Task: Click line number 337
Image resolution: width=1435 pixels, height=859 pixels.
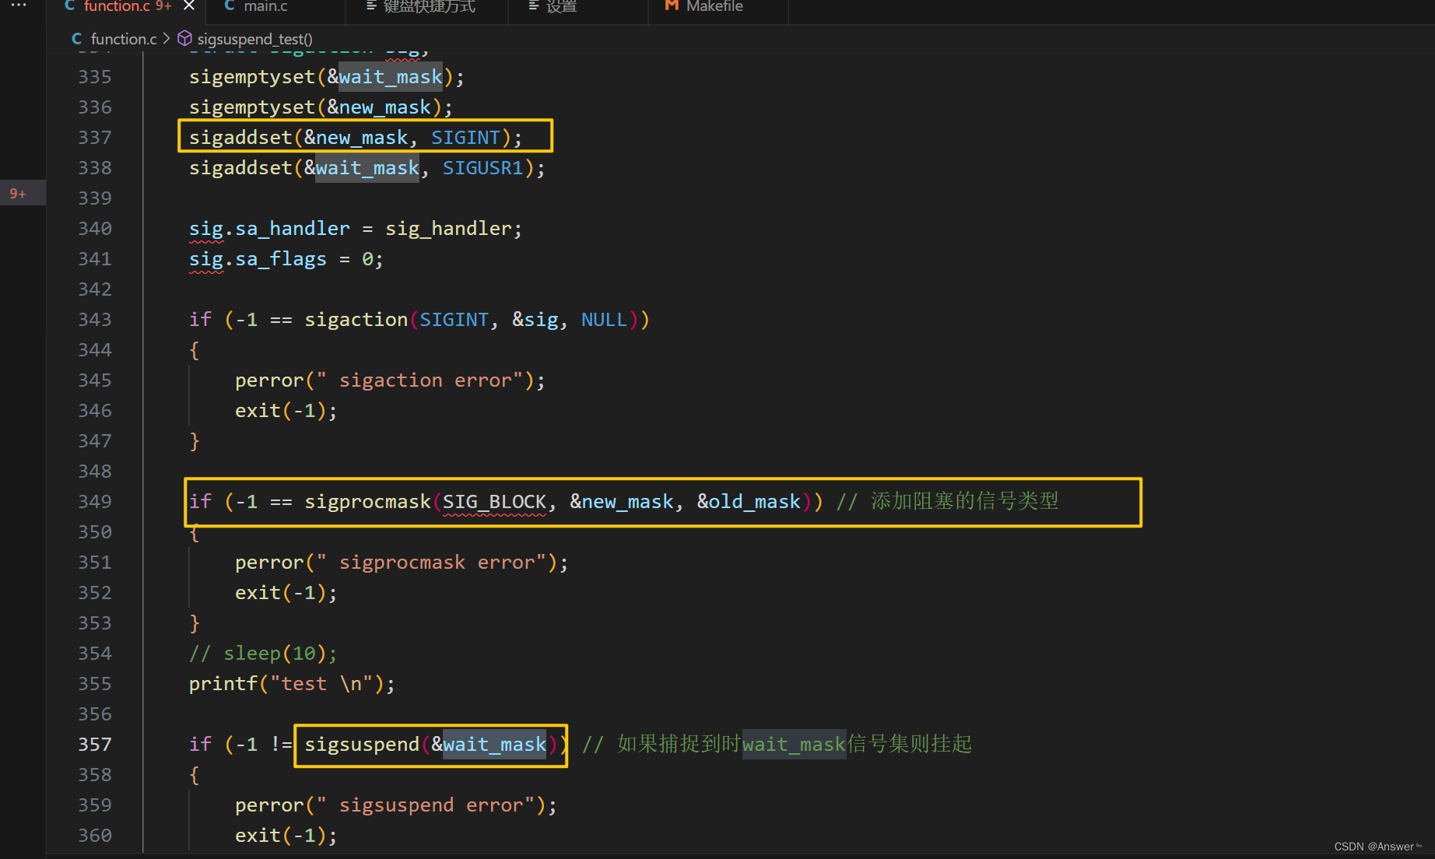Action: click(x=95, y=138)
